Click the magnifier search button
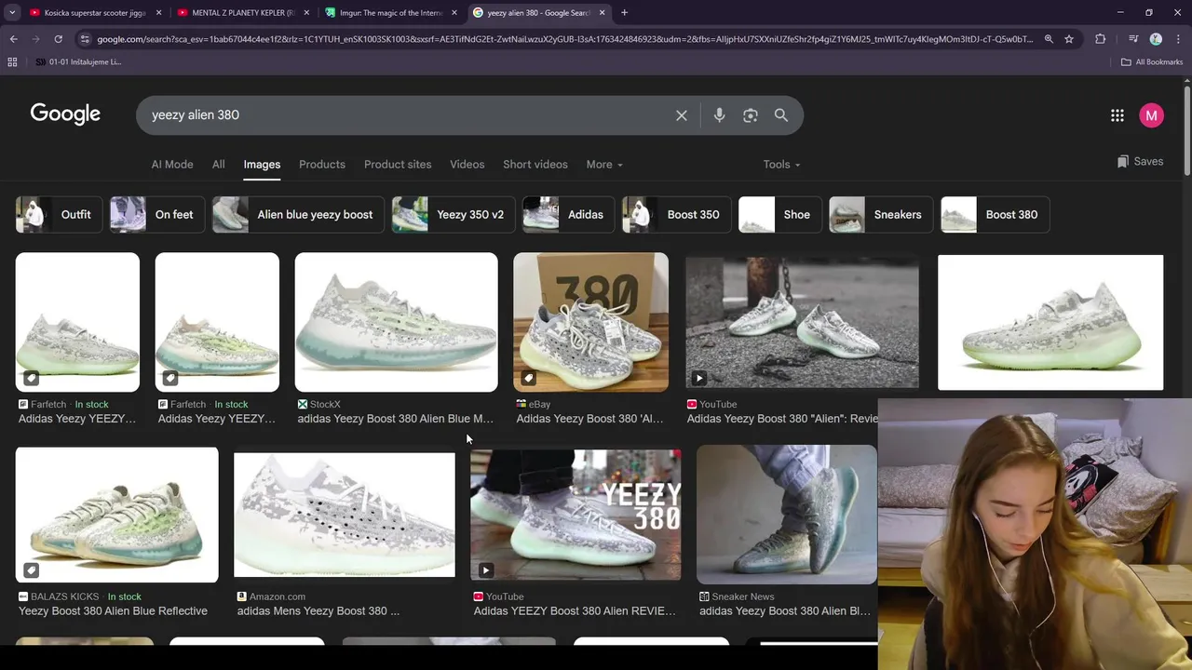 781,115
